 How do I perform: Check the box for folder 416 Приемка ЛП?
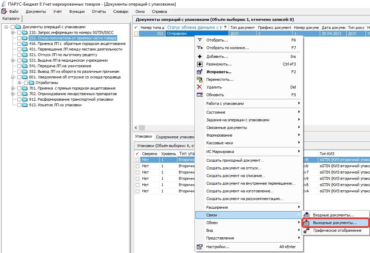pos(19,44)
